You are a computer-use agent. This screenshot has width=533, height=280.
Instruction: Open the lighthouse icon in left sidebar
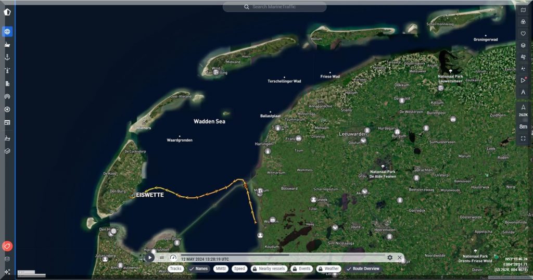click(x=7, y=70)
